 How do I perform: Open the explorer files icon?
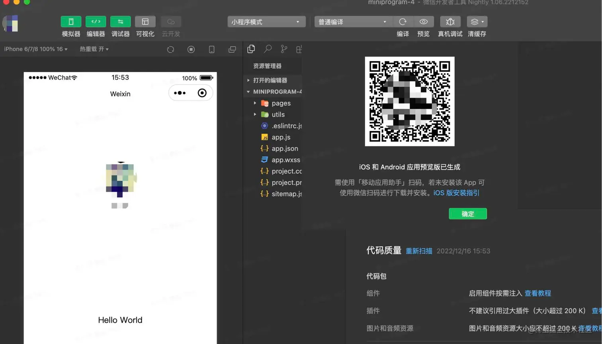click(251, 49)
